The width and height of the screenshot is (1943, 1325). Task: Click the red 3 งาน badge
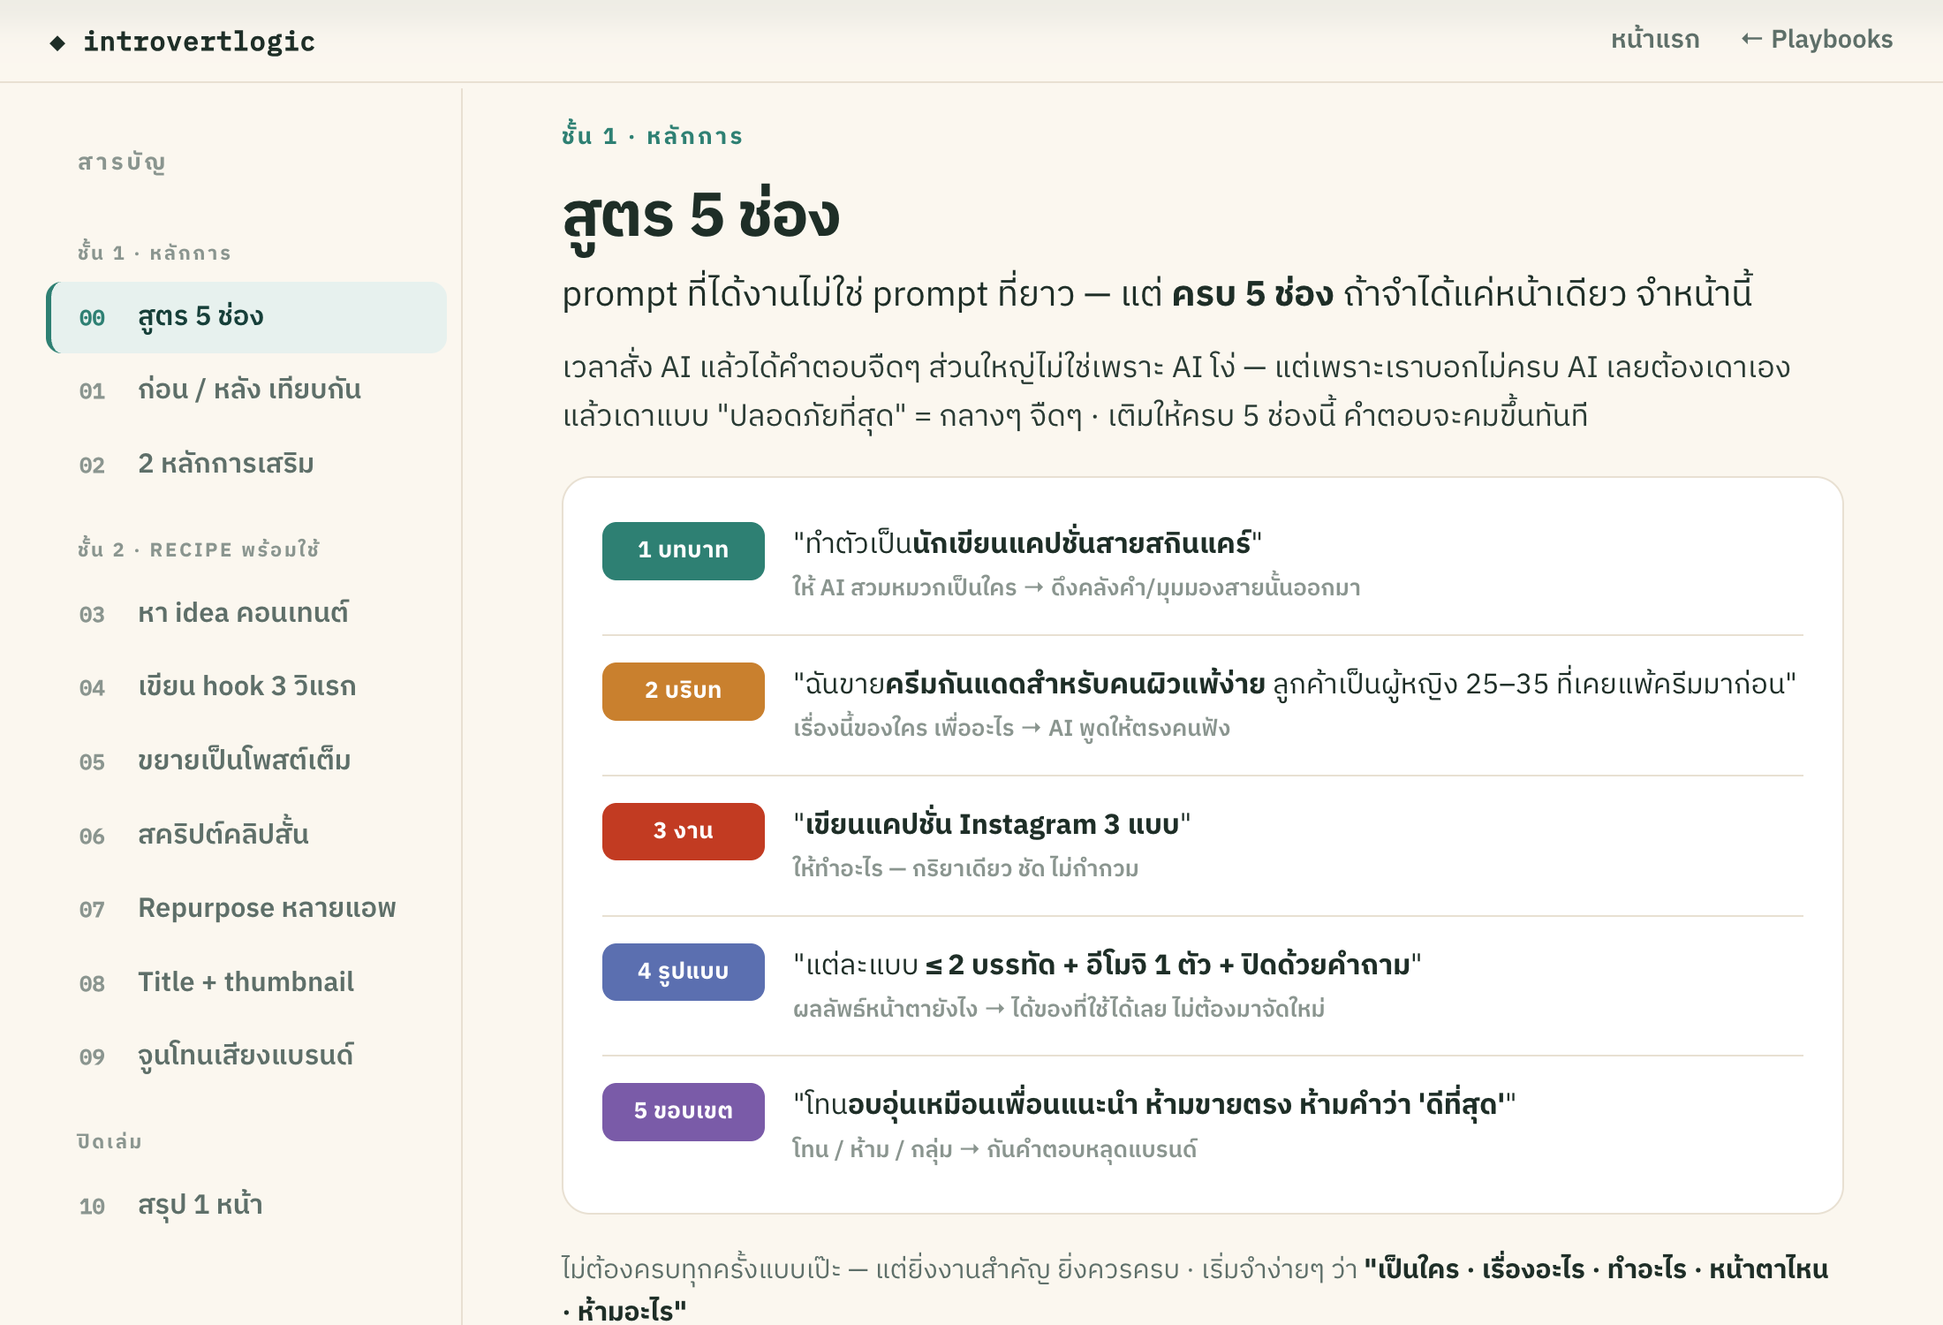click(684, 831)
